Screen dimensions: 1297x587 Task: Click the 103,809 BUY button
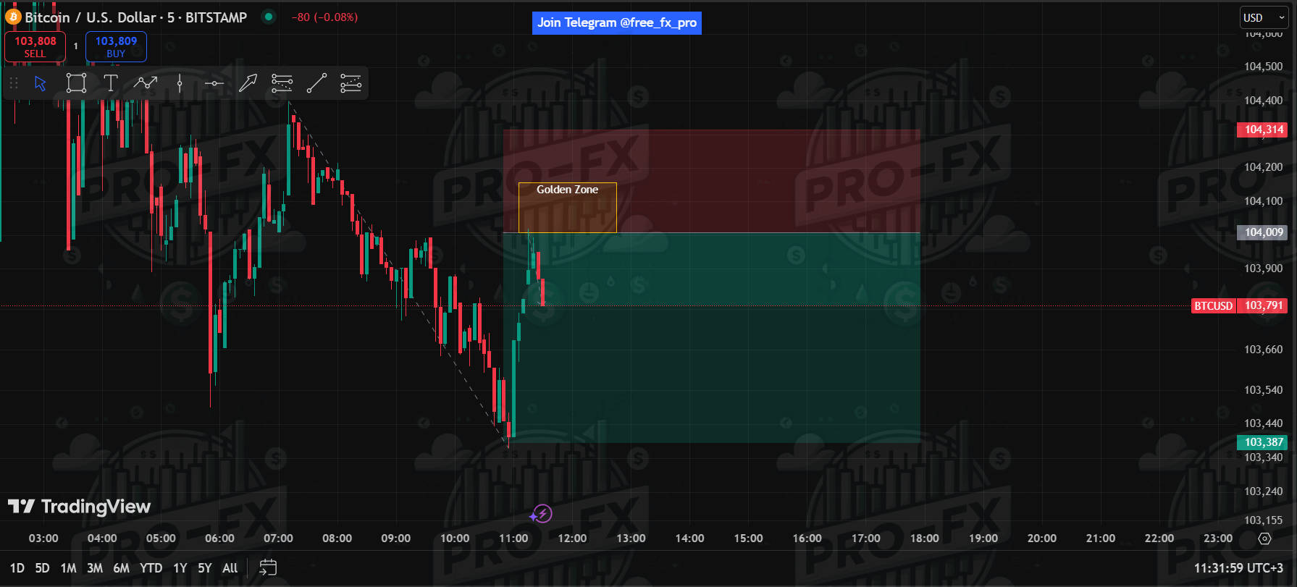(x=116, y=46)
